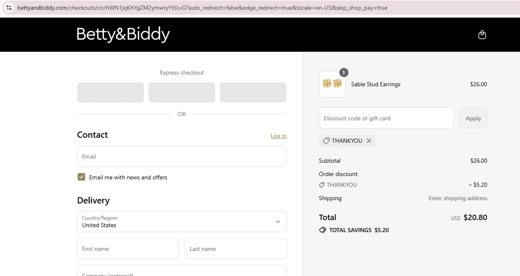Click the Order discount THANKYOU tag icon
Image resolution: width=520 pixels, height=276 pixels.
(322, 185)
